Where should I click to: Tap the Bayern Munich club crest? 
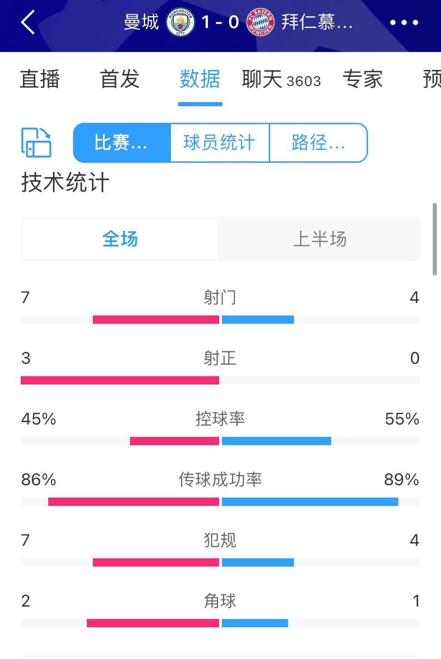point(260,22)
